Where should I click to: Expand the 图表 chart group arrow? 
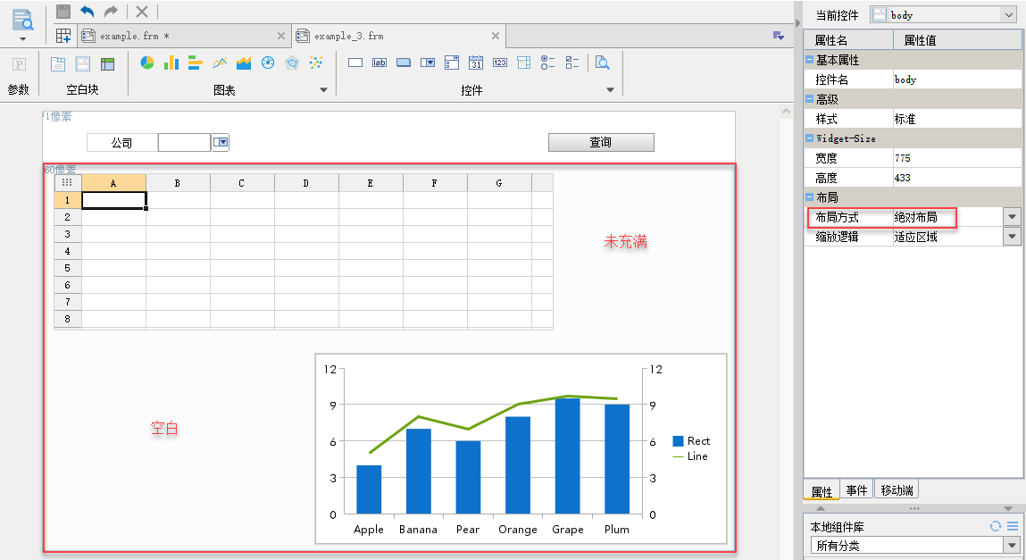[323, 89]
